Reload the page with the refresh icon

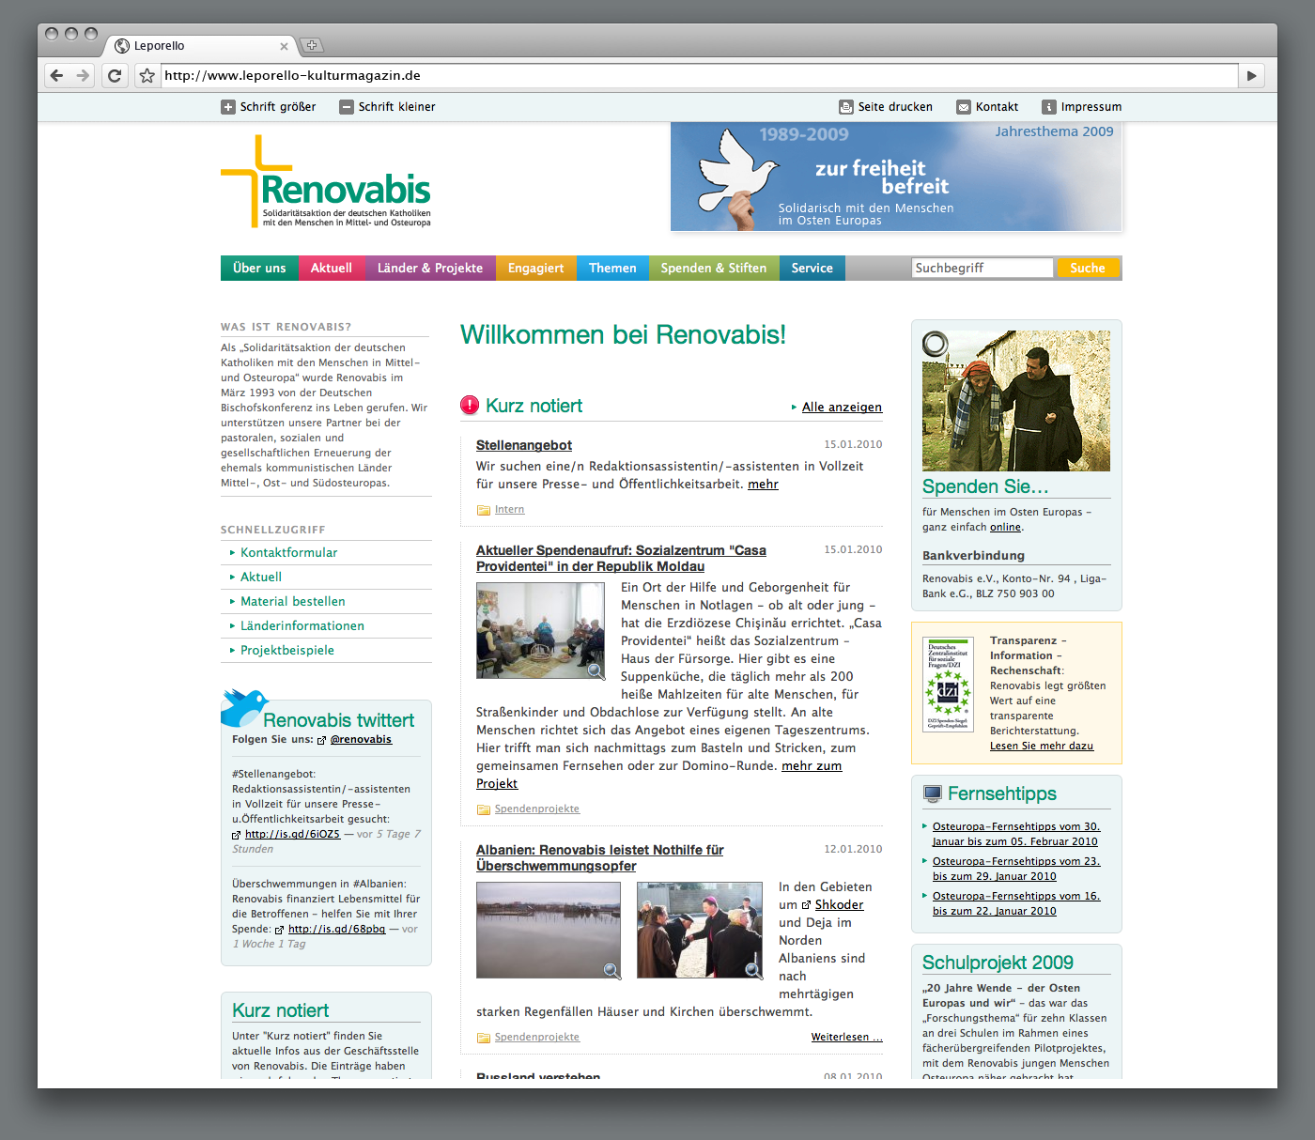(115, 76)
